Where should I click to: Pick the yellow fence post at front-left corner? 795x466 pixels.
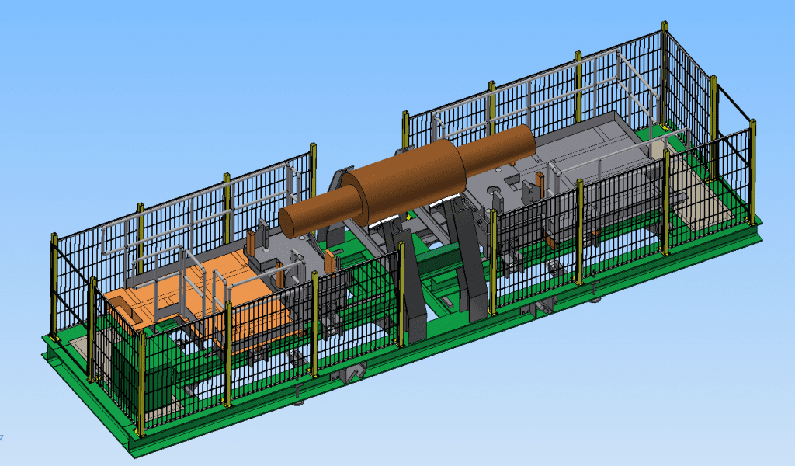pos(140,381)
